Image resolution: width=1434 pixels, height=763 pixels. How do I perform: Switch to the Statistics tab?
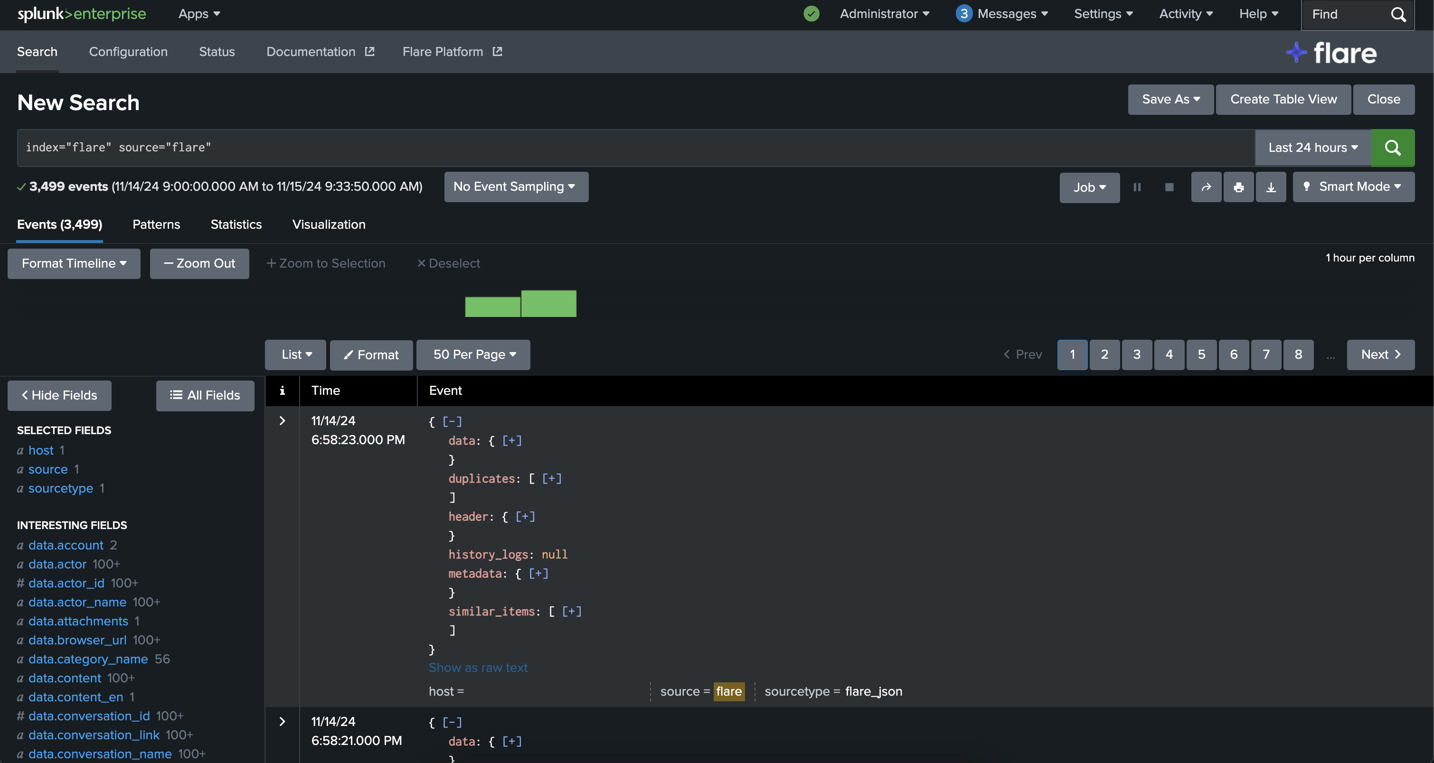point(236,224)
